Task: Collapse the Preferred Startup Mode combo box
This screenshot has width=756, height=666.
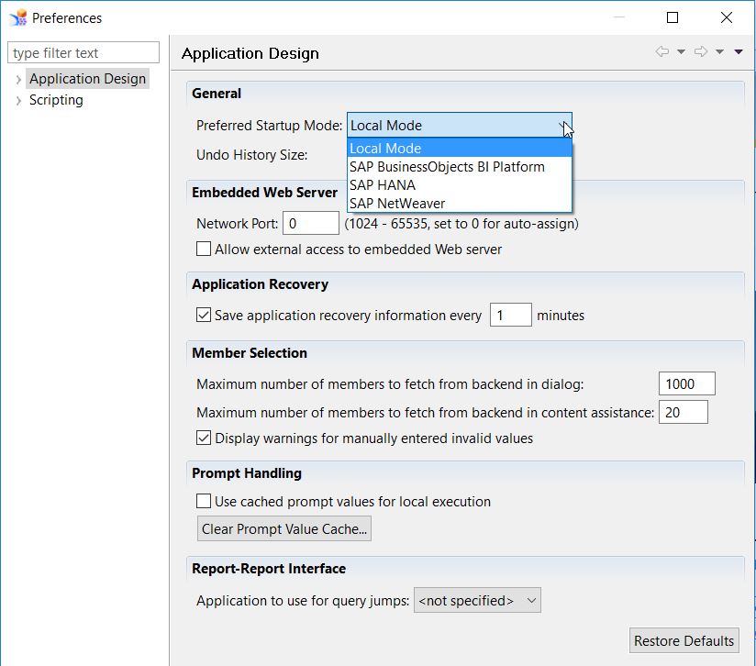Action: (460, 126)
